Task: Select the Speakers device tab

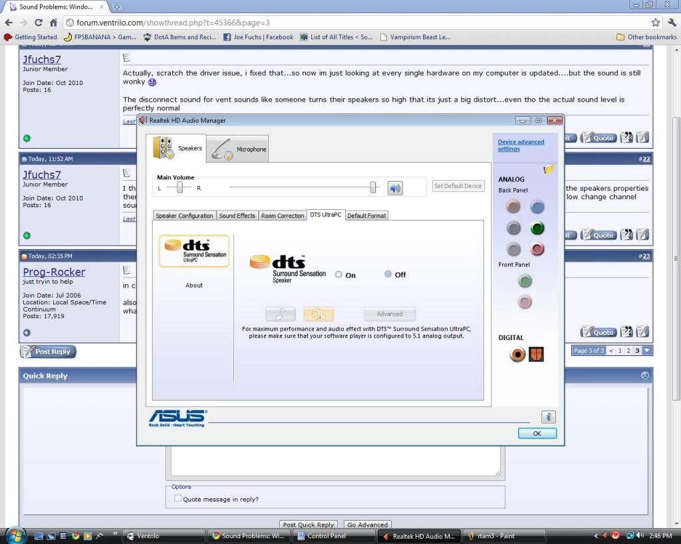Action: [176, 148]
